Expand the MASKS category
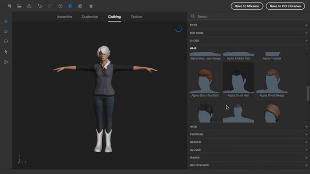310x174 pixels. pos(248,158)
